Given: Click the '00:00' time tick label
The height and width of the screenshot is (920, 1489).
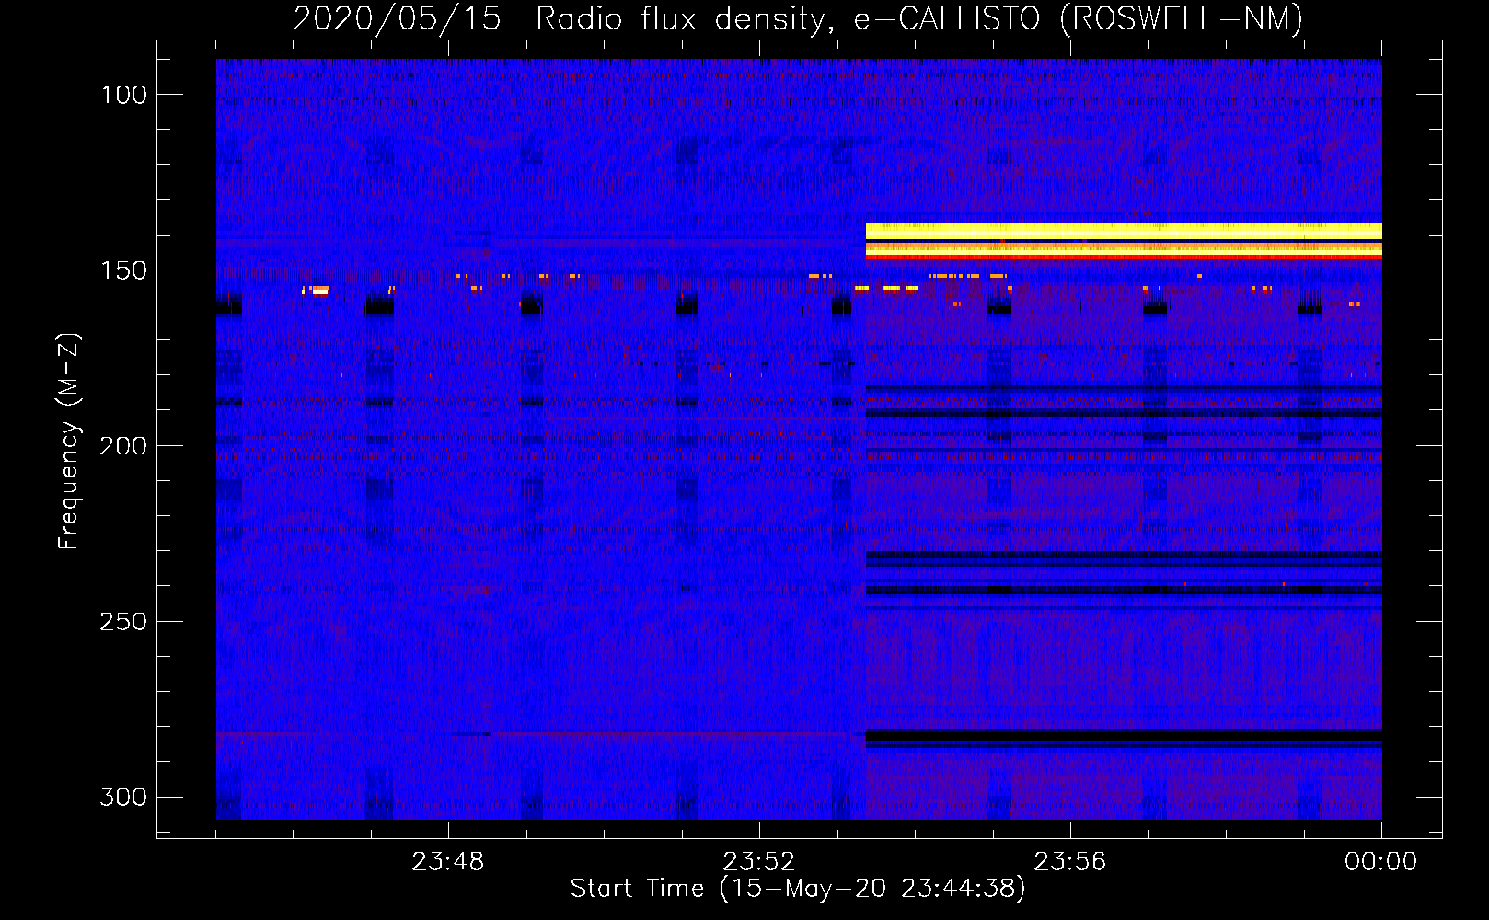Looking at the screenshot, I should point(1380,862).
